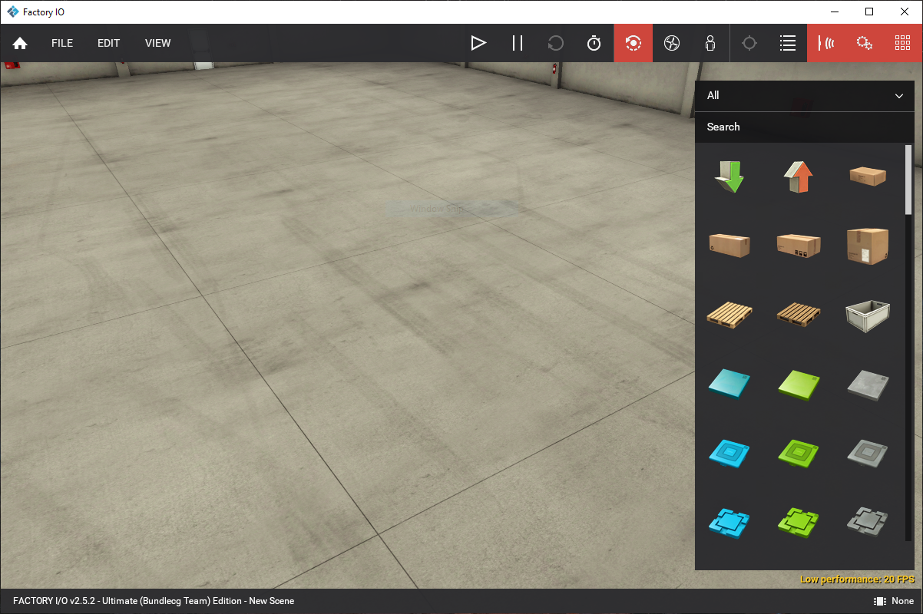Choose the green raw material block
923x614 pixels.
coord(799,384)
